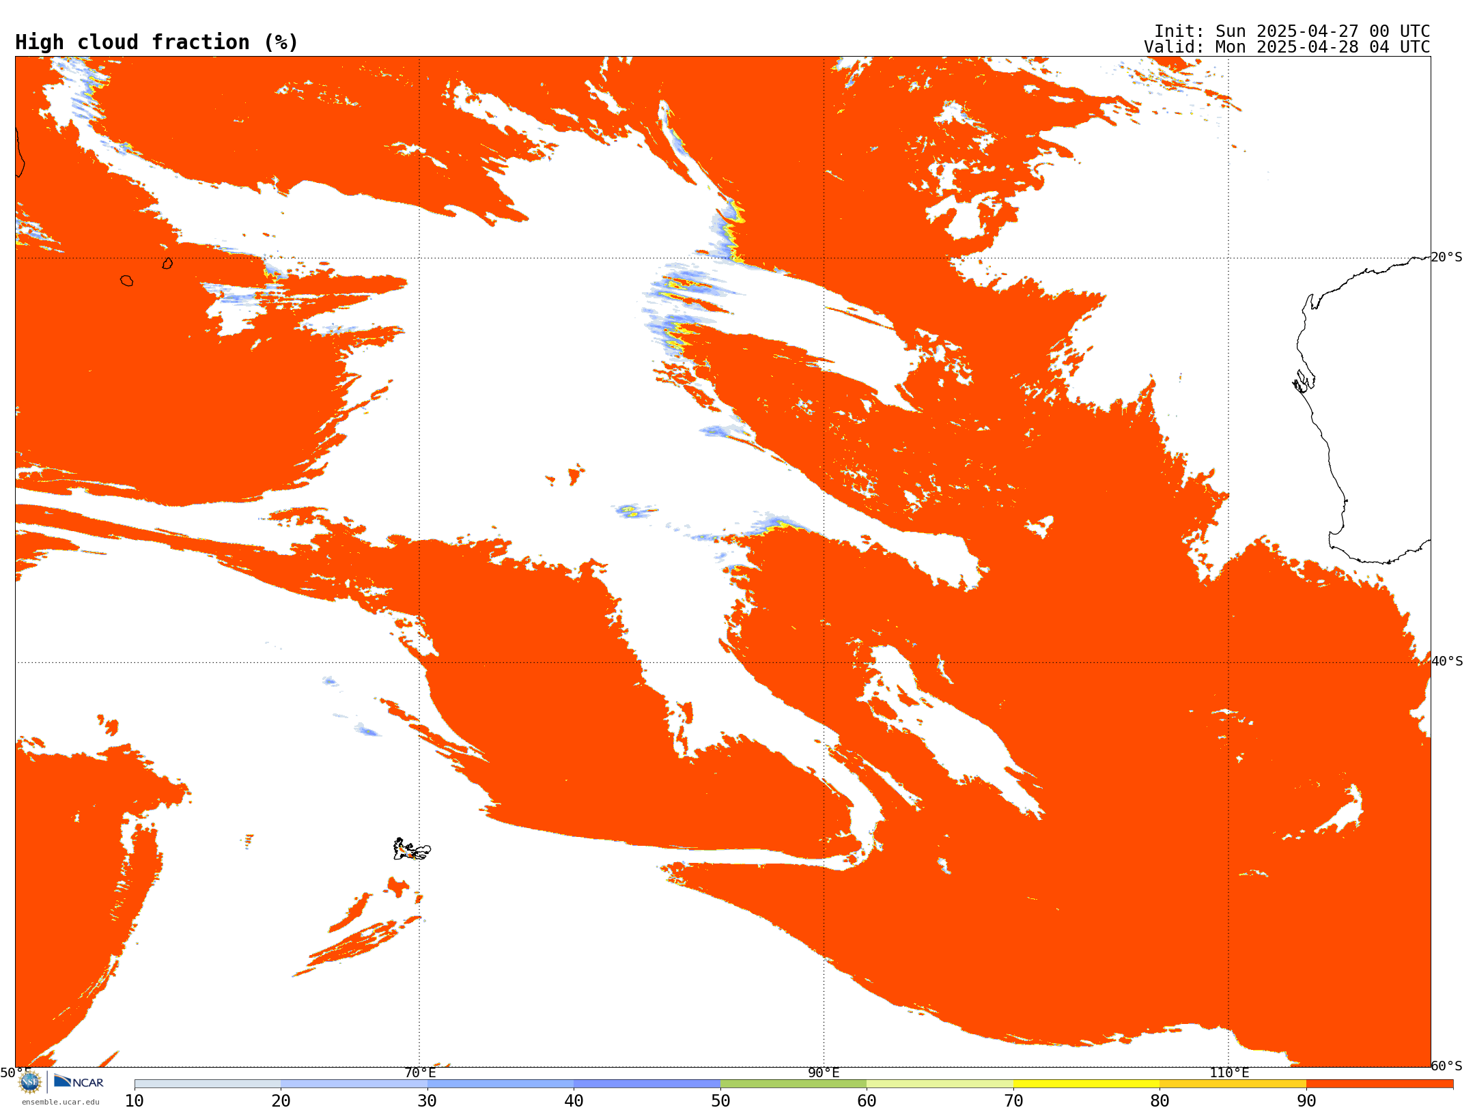This screenshot has width=1475, height=1110.
Task: Click the 40°S latitude label
Action: click(x=1446, y=661)
